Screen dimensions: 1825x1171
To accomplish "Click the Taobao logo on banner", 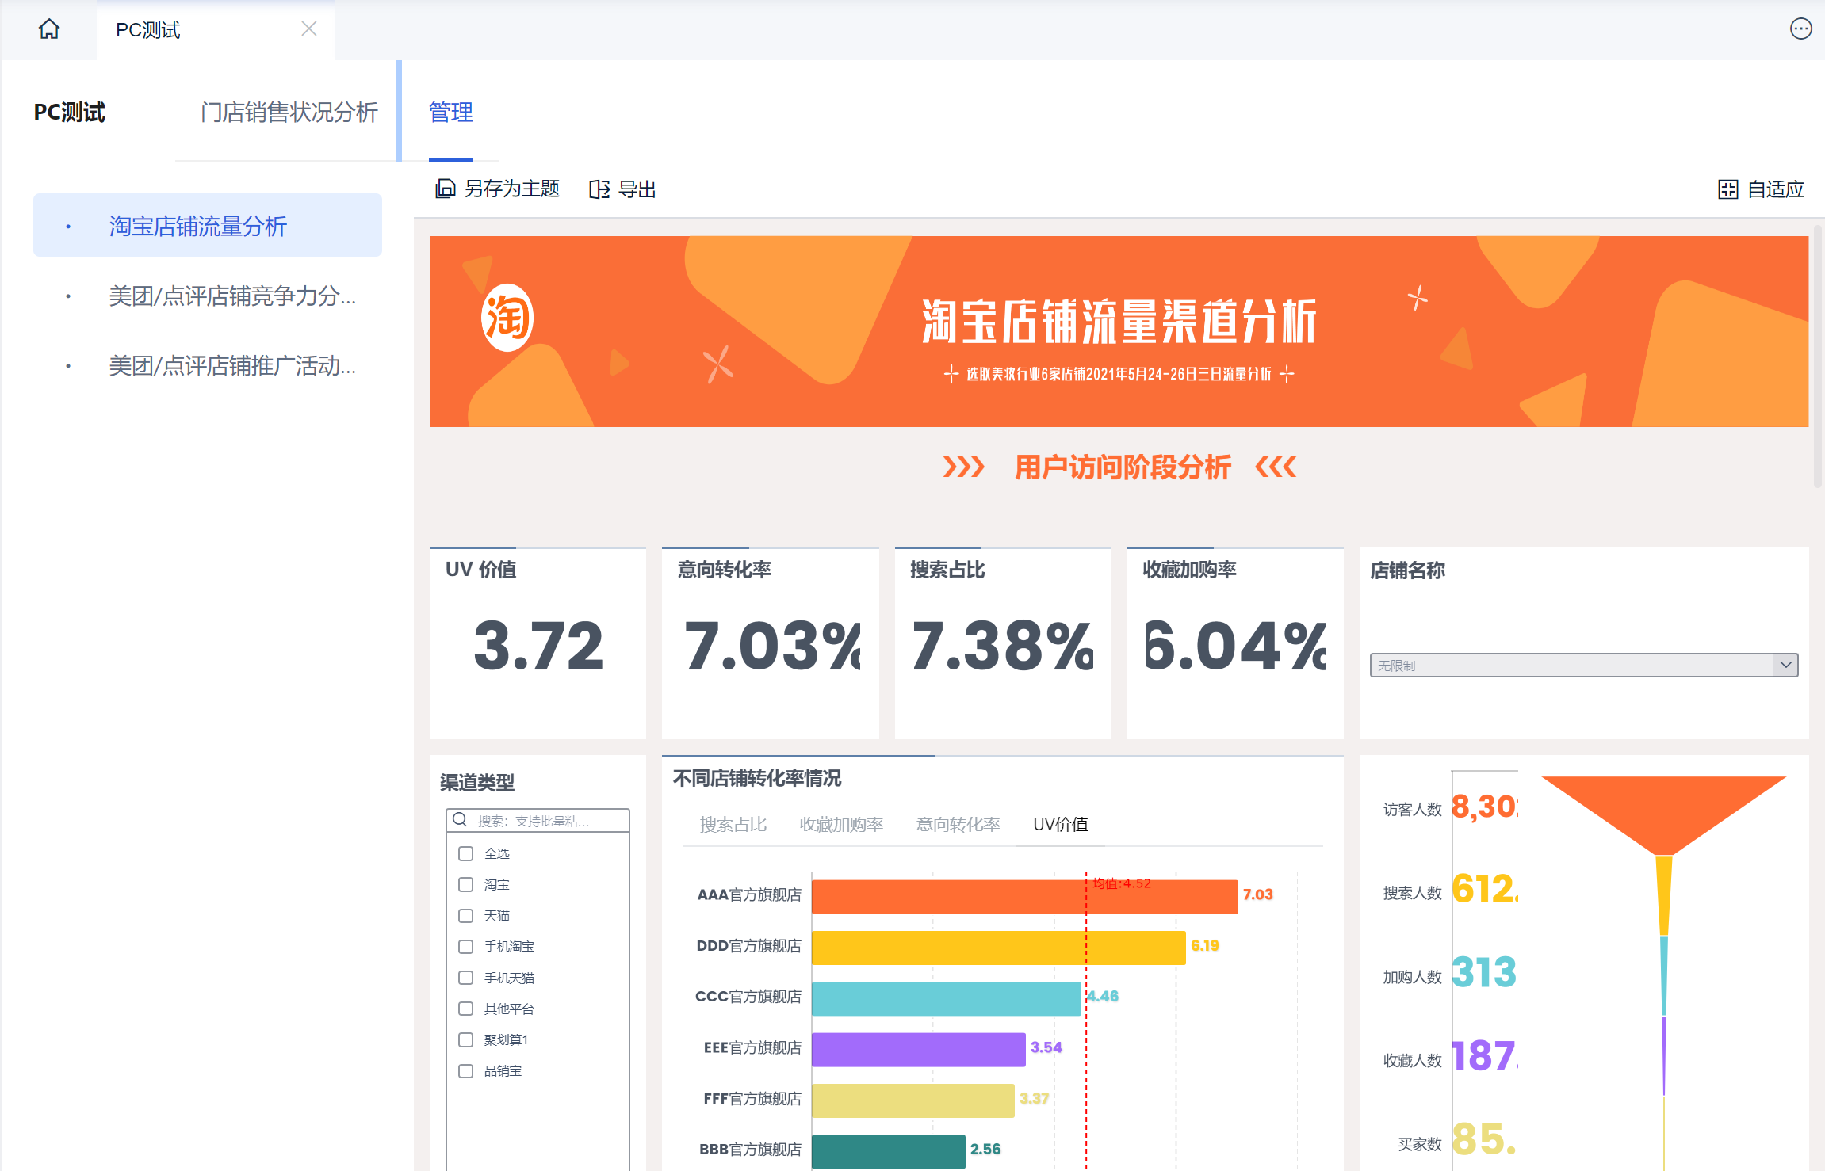I will (x=507, y=318).
